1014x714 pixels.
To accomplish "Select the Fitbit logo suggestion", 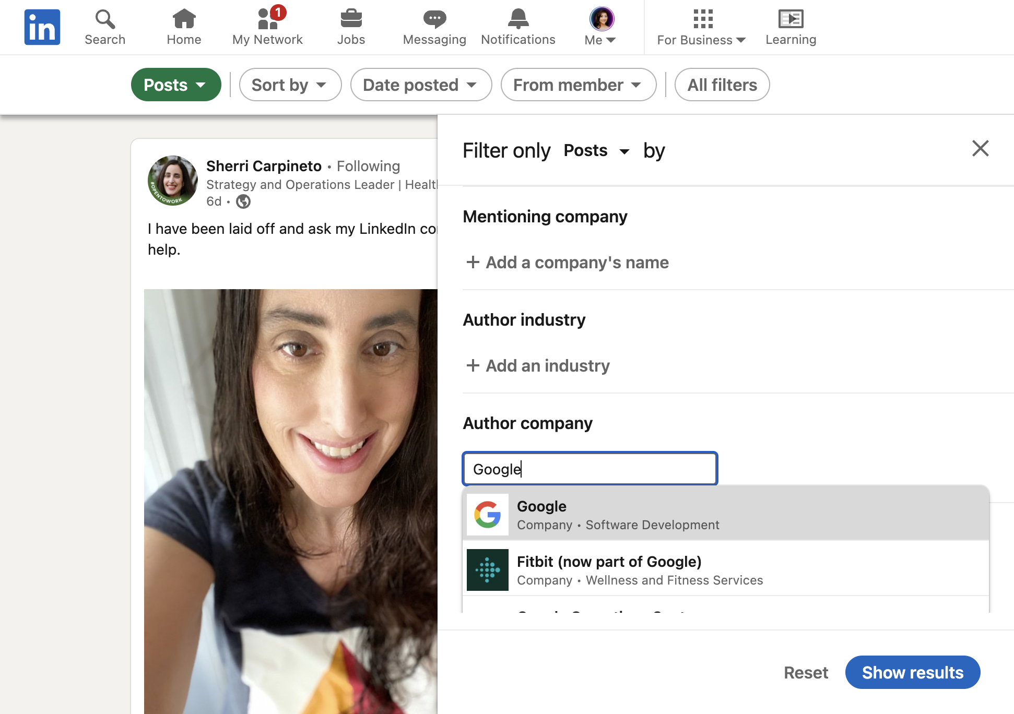I will click(487, 570).
